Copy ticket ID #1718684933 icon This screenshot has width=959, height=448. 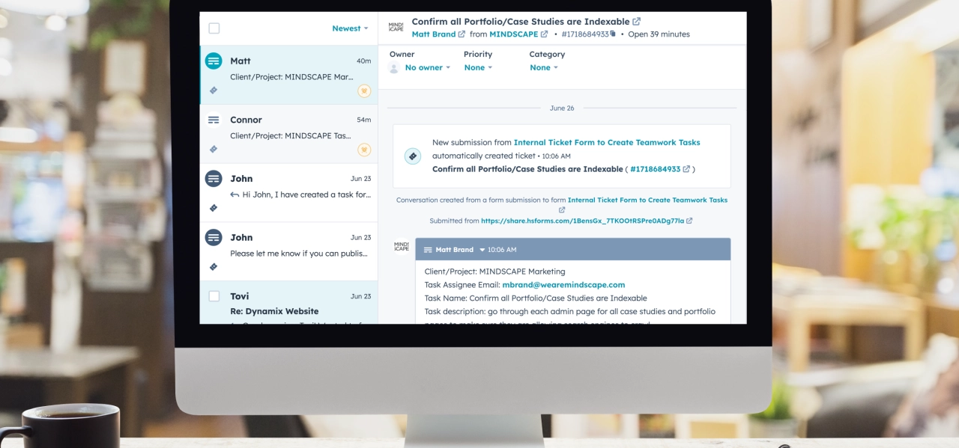click(x=613, y=34)
